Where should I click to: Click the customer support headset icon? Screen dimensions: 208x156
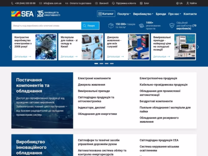pos(113,3)
